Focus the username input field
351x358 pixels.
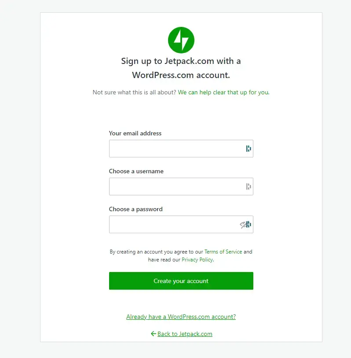tap(181, 186)
